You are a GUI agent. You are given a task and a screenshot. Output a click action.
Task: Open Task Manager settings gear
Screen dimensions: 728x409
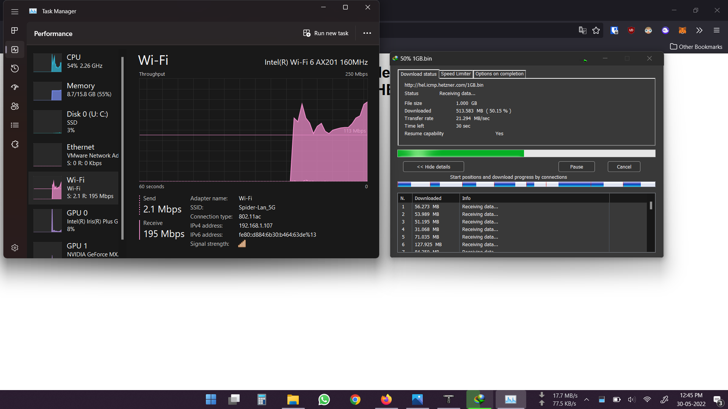pyautogui.click(x=15, y=248)
